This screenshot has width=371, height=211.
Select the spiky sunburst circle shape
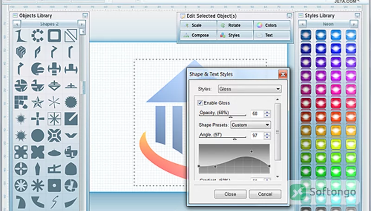[71, 102]
